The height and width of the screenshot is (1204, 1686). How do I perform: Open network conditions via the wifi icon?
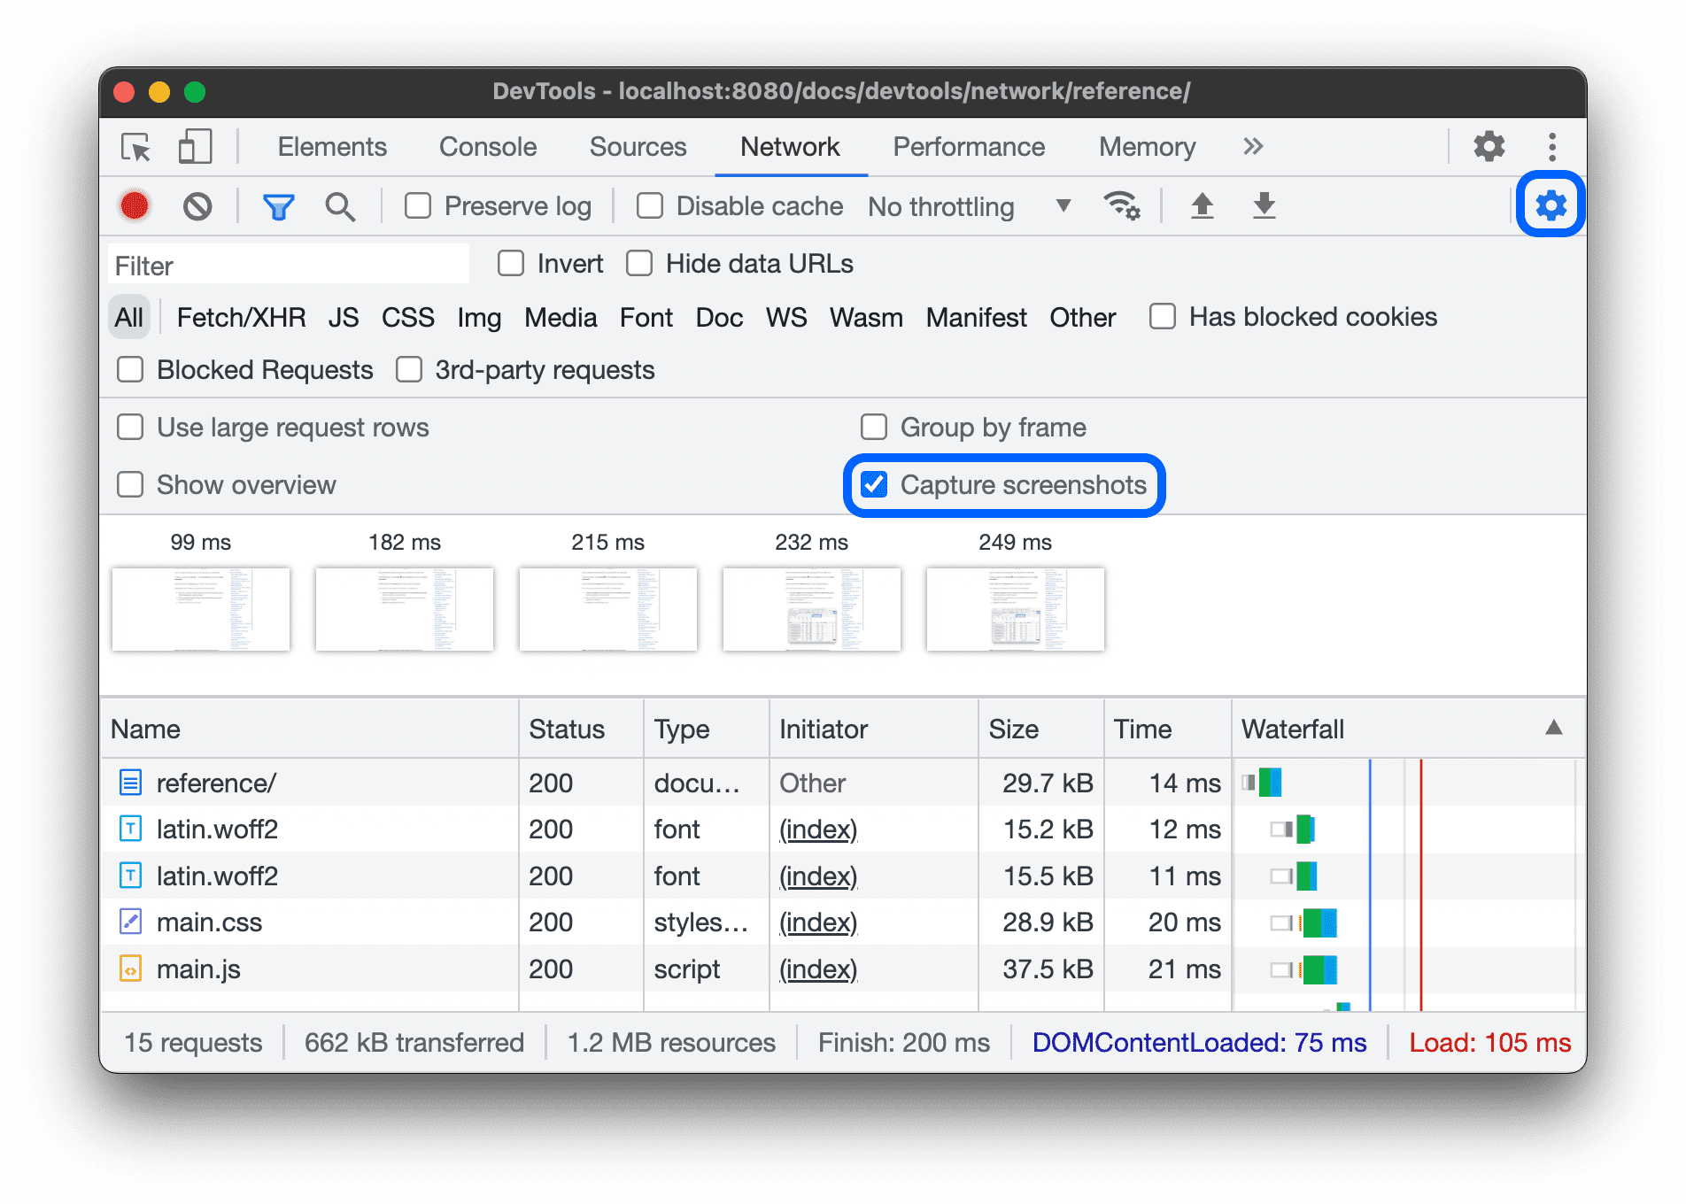pyautogui.click(x=1122, y=205)
